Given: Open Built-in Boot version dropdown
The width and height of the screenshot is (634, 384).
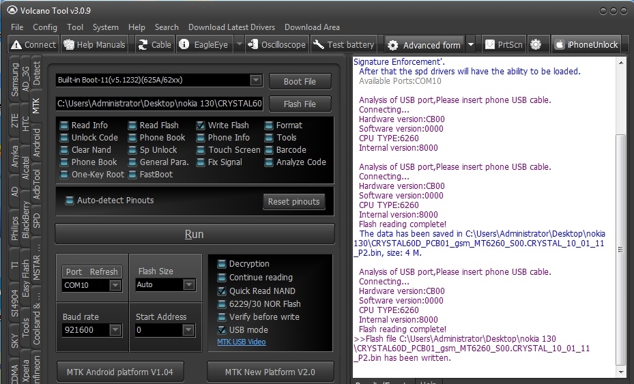Looking at the screenshot, I should [255, 80].
